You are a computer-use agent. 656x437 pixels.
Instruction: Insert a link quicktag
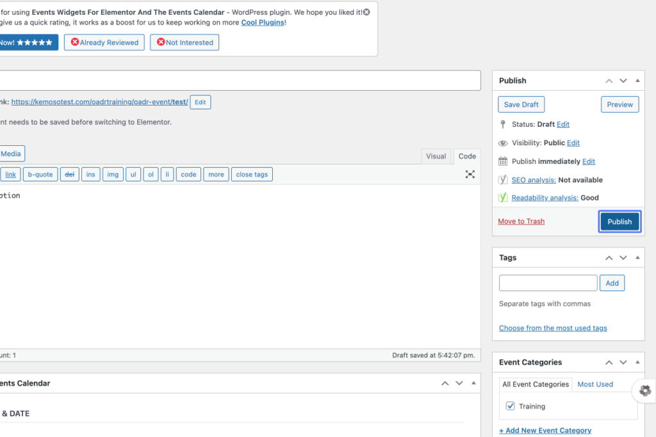10,174
